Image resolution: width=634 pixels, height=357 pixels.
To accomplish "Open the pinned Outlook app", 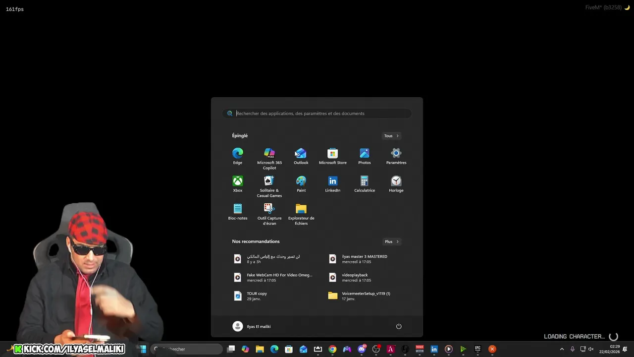I will tap(301, 156).
